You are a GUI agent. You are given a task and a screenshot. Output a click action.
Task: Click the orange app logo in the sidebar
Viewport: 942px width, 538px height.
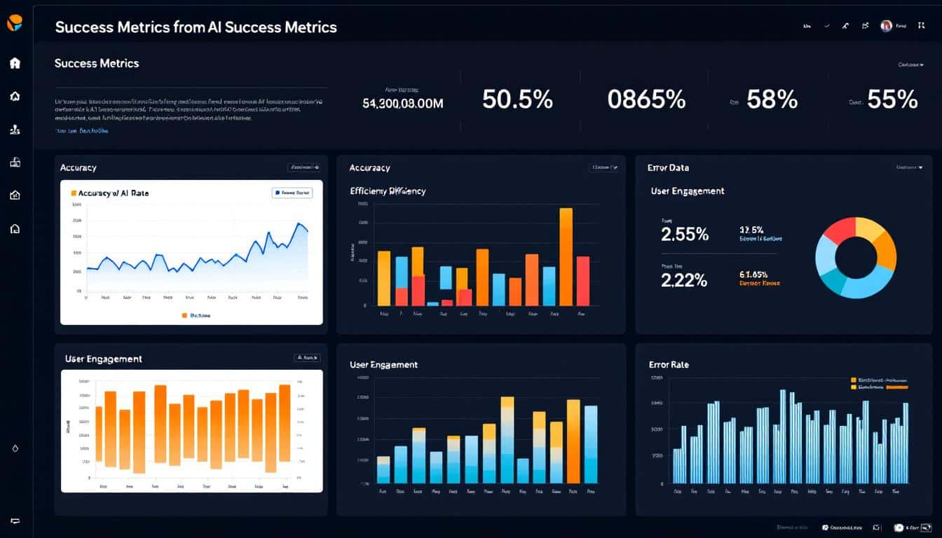click(x=14, y=23)
